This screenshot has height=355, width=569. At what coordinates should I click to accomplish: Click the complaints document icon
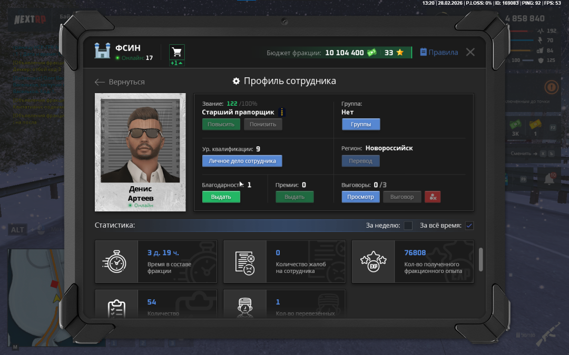tap(245, 261)
